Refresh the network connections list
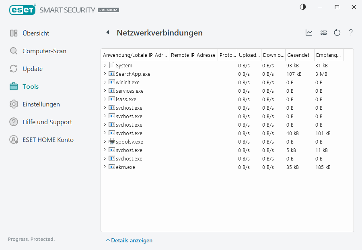362x250 pixels. (337, 33)
